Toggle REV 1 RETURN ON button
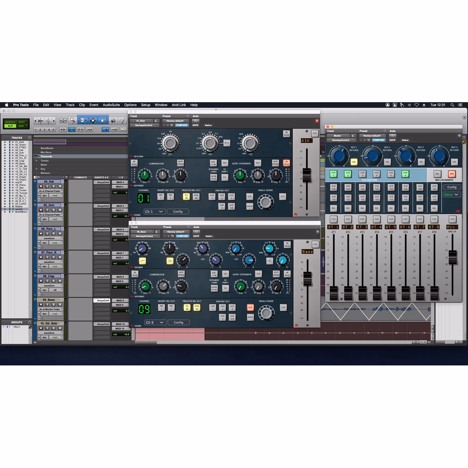This screenshot has width=468, height=468. 354,161
